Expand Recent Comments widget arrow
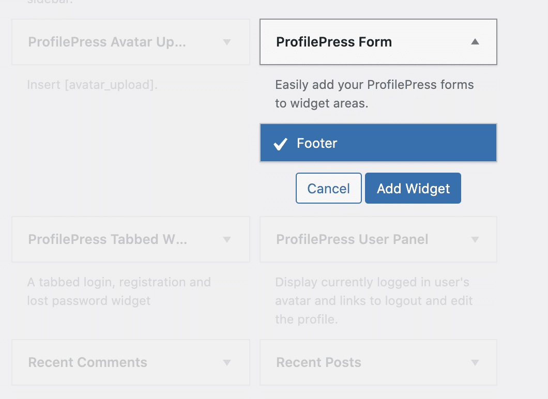 (227, 363)
